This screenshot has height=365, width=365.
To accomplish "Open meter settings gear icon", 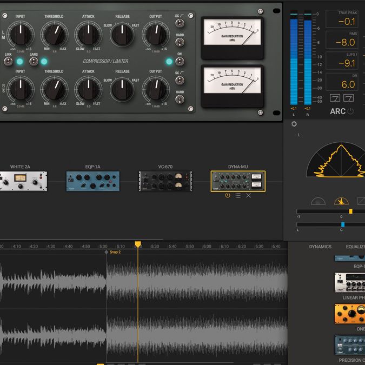I will click(294, 123).
